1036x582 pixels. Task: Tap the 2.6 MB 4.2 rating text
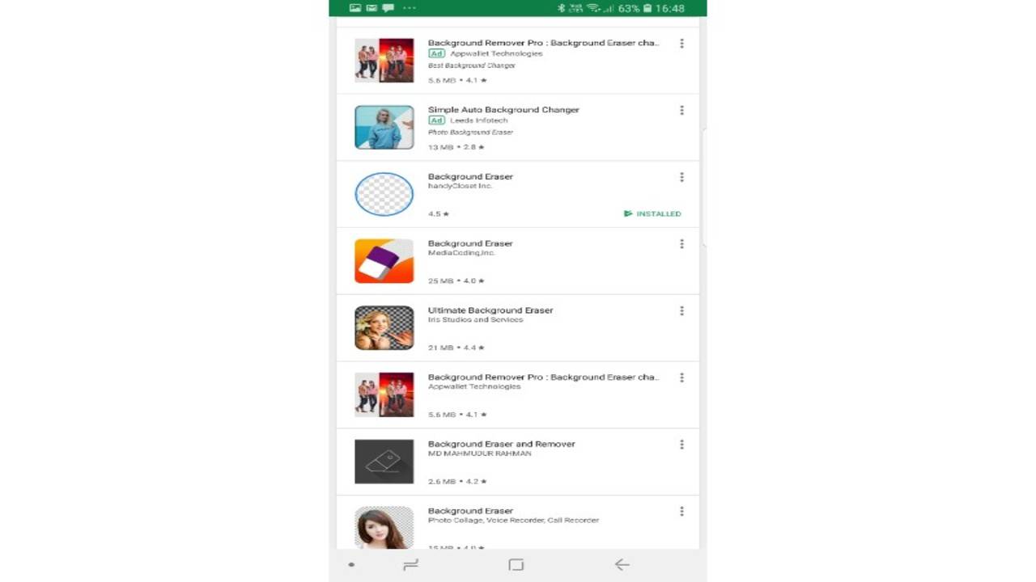pyautogui.click(x=457, y=481)
